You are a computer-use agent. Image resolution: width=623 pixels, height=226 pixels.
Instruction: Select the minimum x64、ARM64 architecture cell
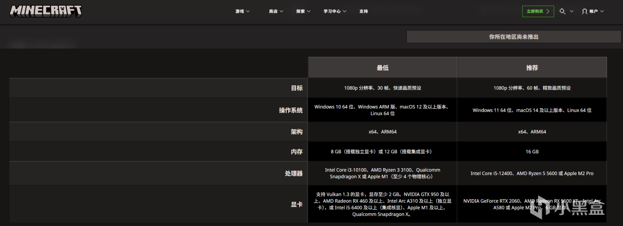[x=383, y=132]
